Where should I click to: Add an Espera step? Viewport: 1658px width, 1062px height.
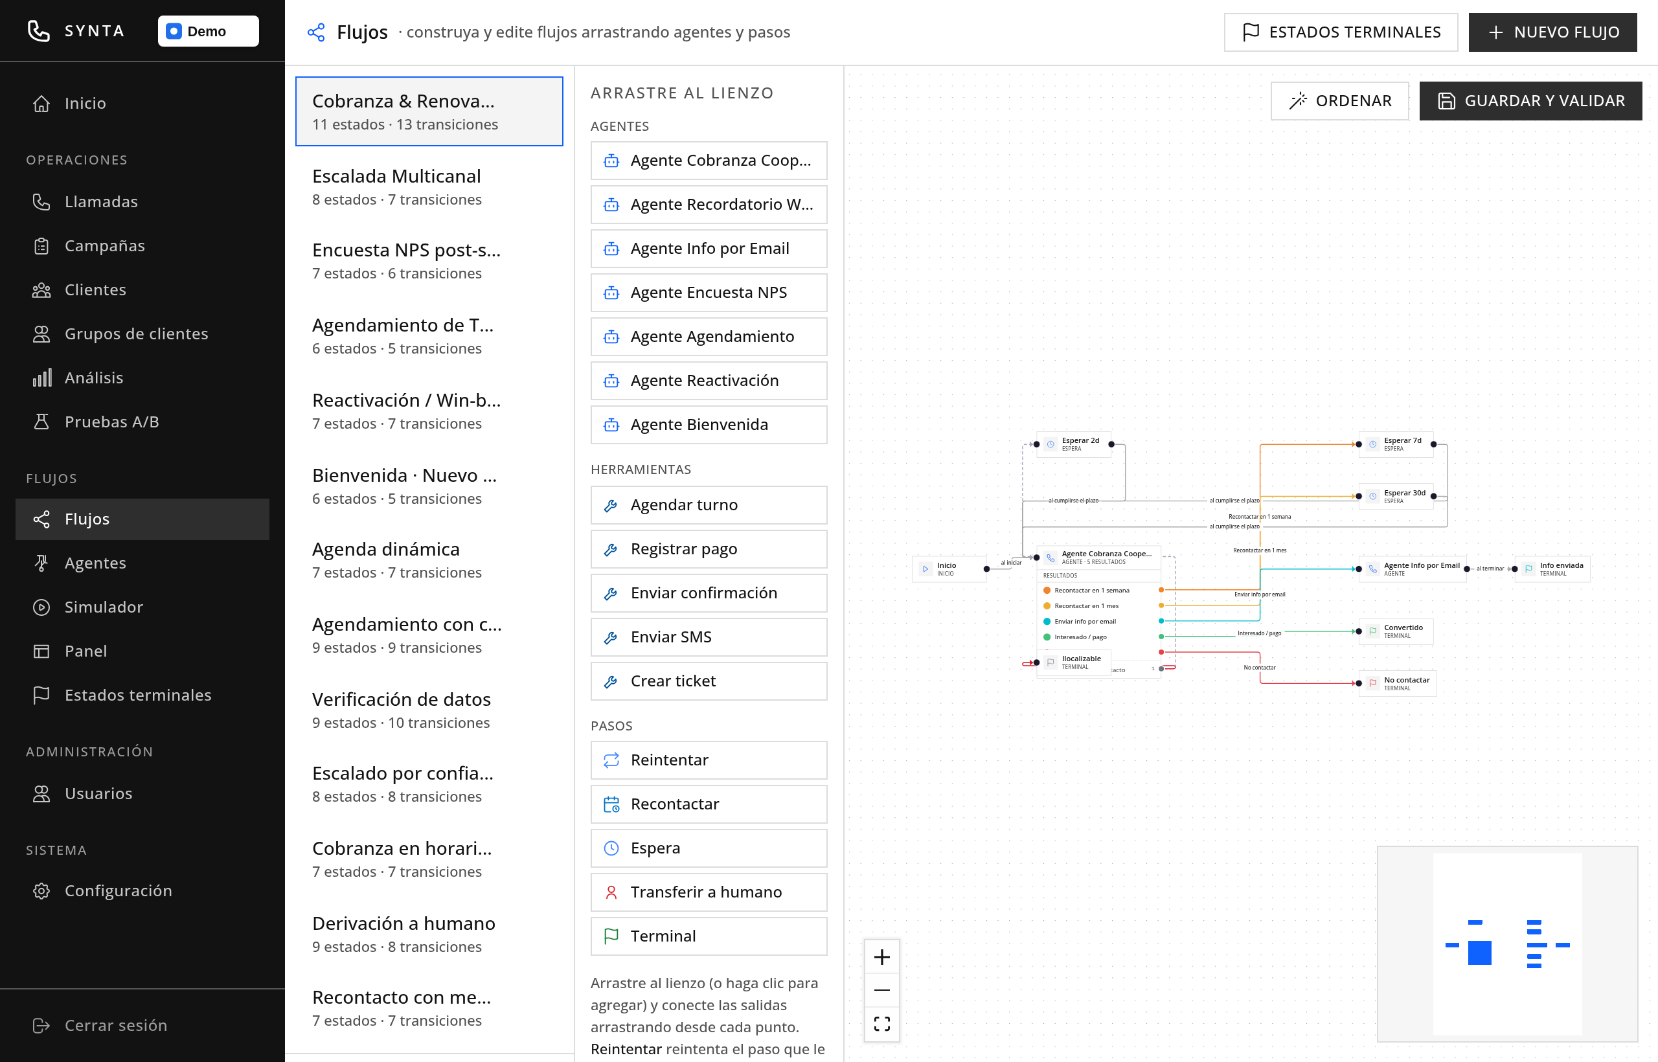click(709, 849)
